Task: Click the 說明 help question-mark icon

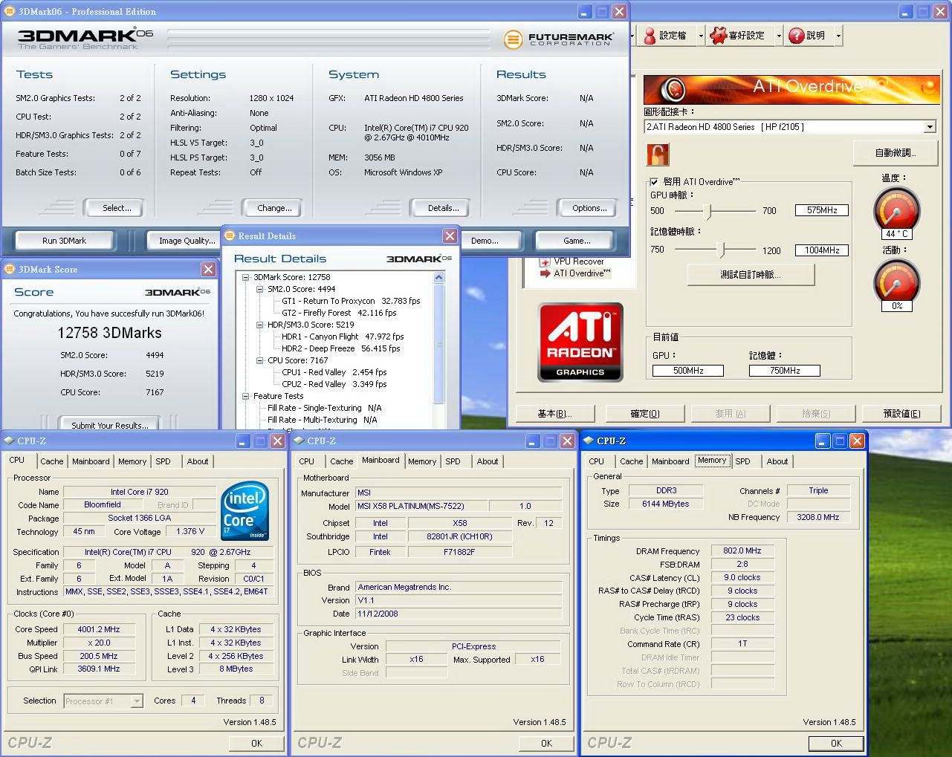Action: (x=796, y=35)
